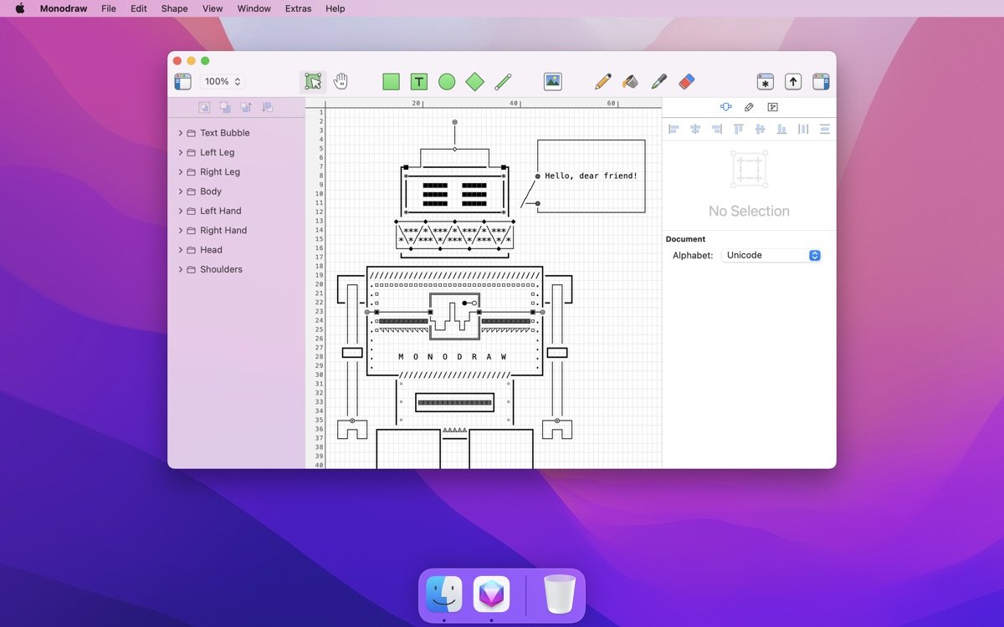The image size is (1004, 627).
Task: Open the Alphabet Unicode dropdown
Action: pyautogui.click(x=771, y=255)
